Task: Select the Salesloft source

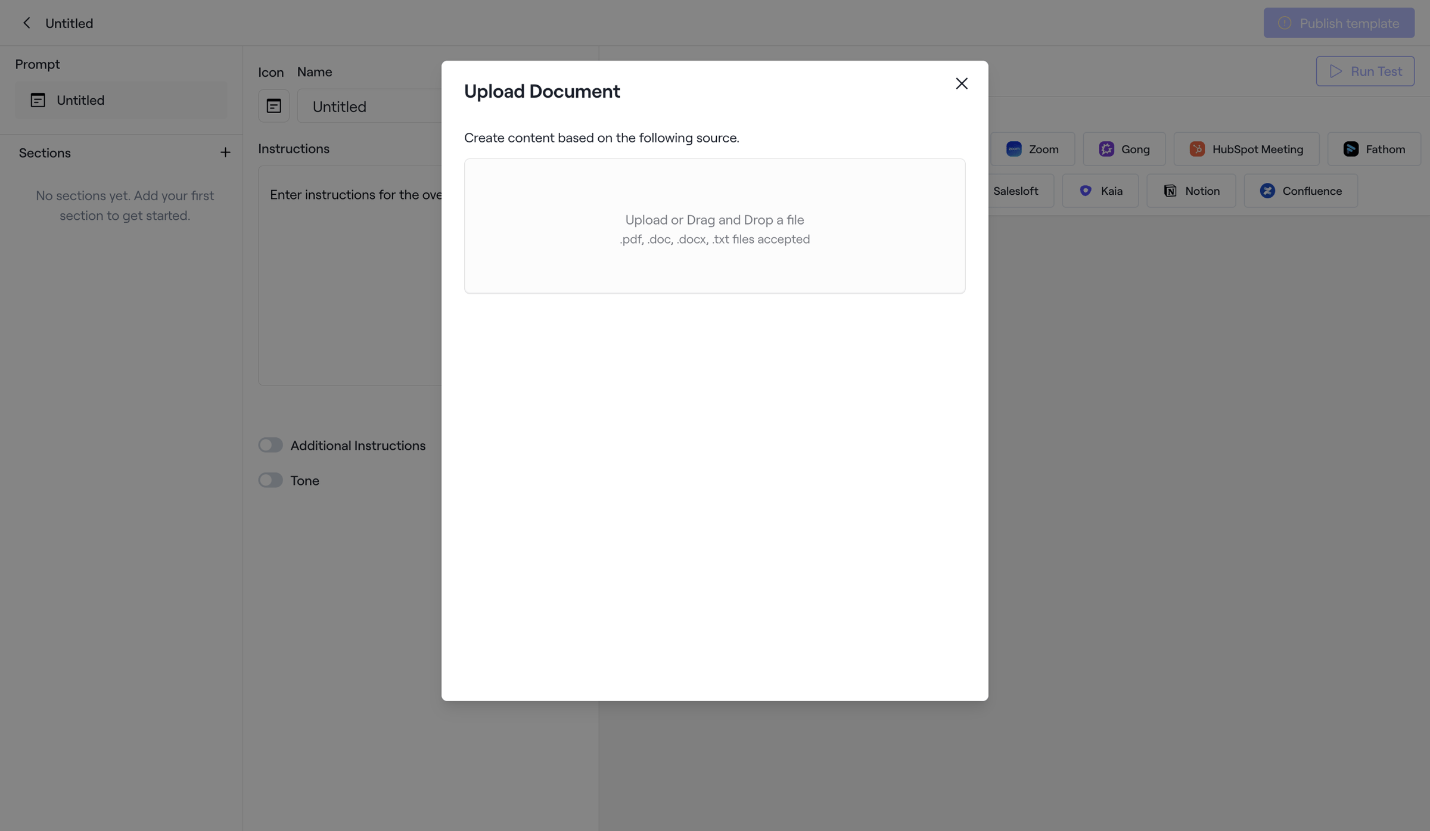Action: click(x=1020, y=191)
